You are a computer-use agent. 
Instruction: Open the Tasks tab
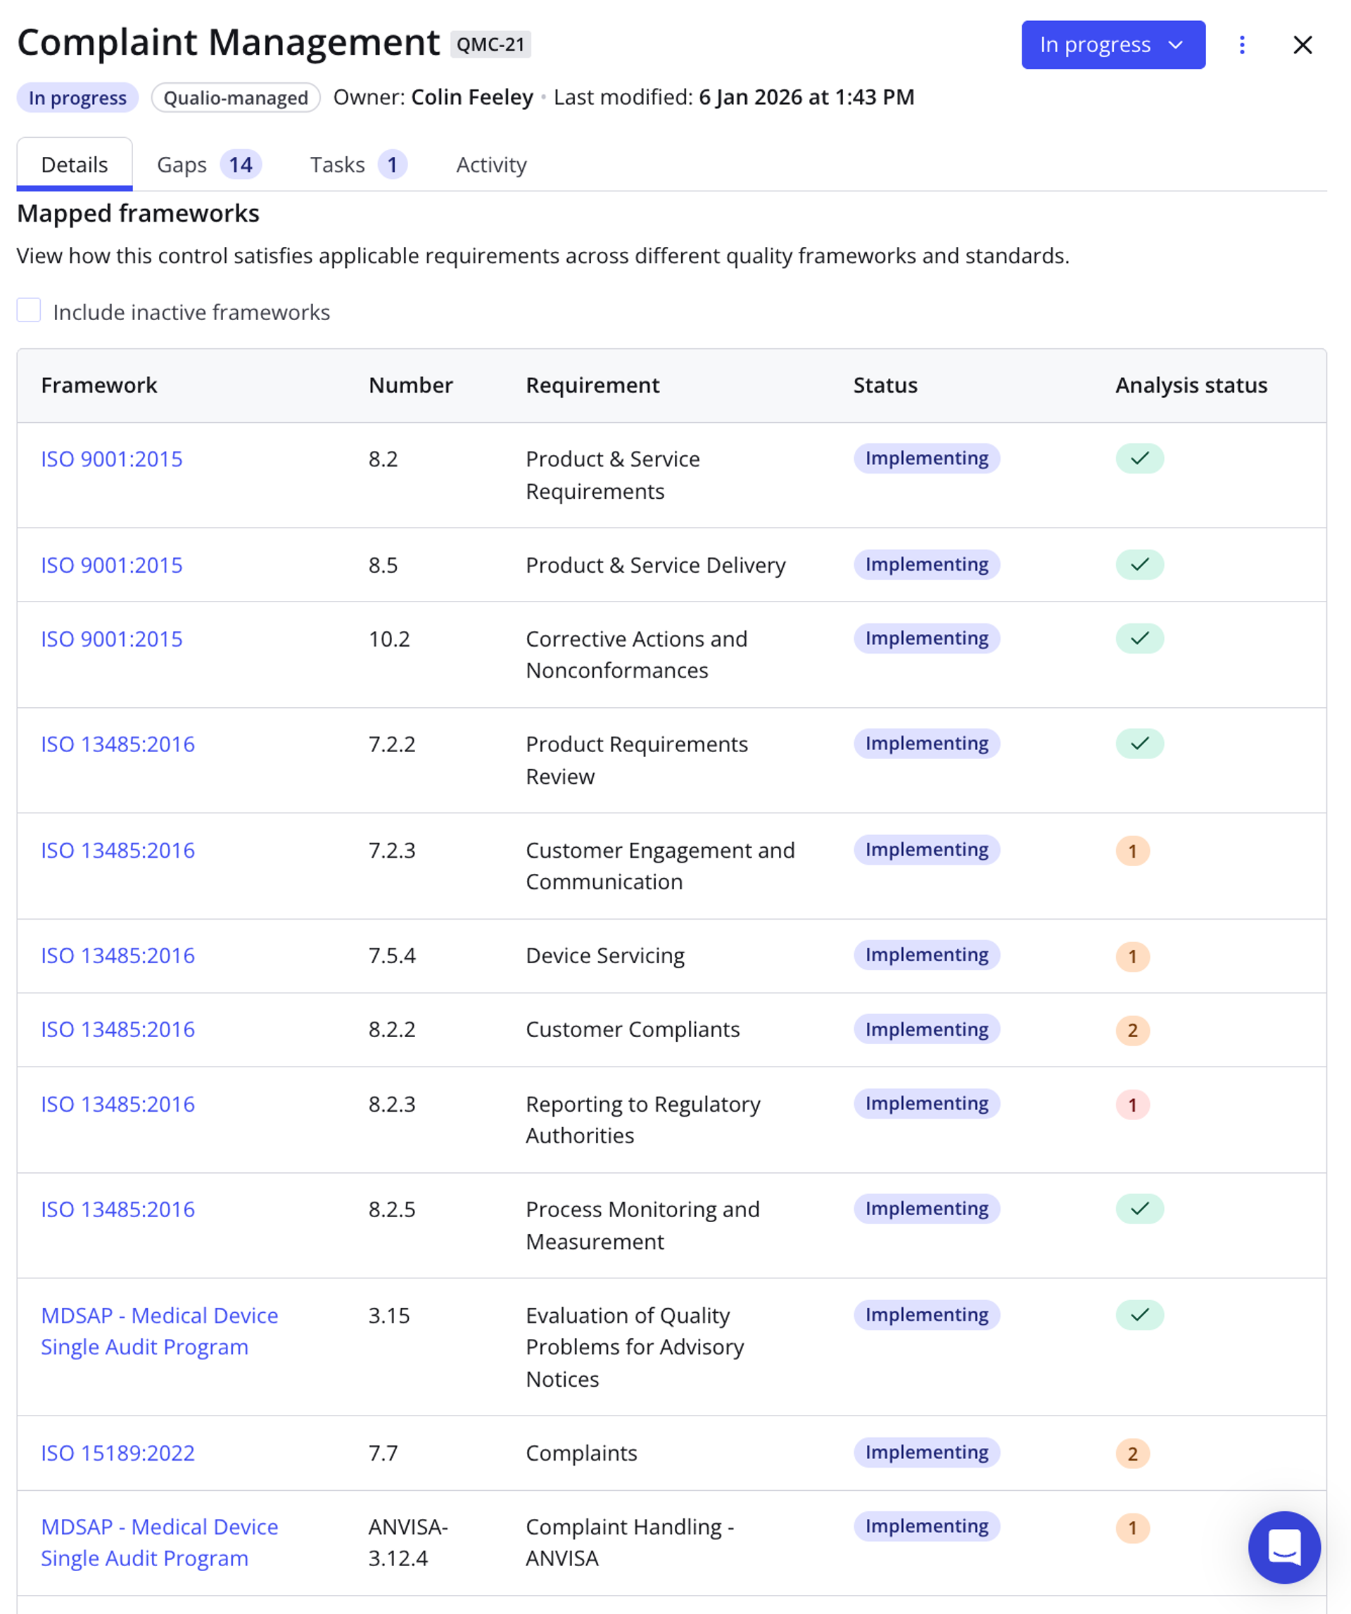pos(358,165)
